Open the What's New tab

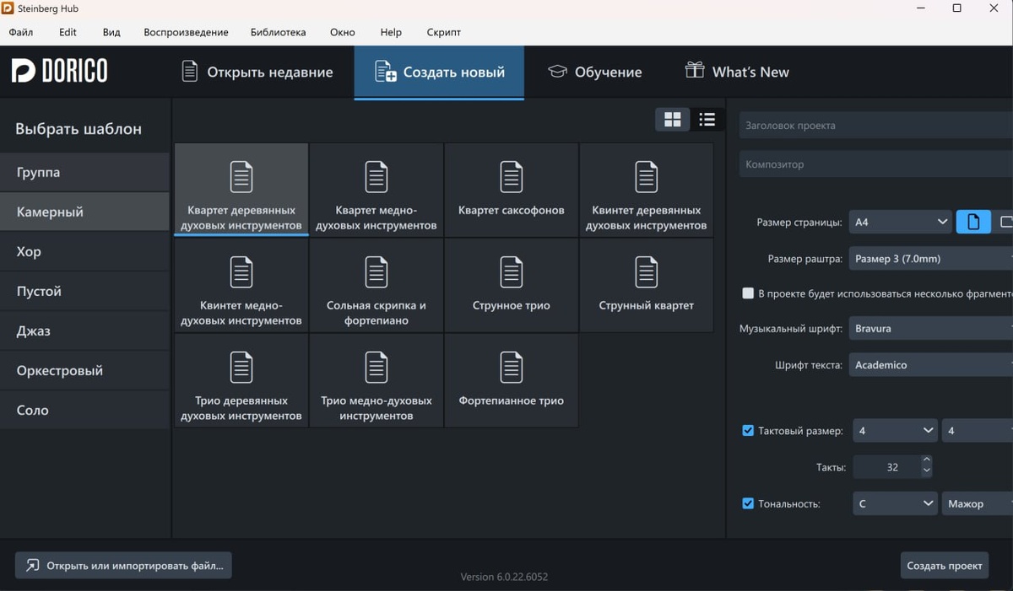click(x=737, y=73)
